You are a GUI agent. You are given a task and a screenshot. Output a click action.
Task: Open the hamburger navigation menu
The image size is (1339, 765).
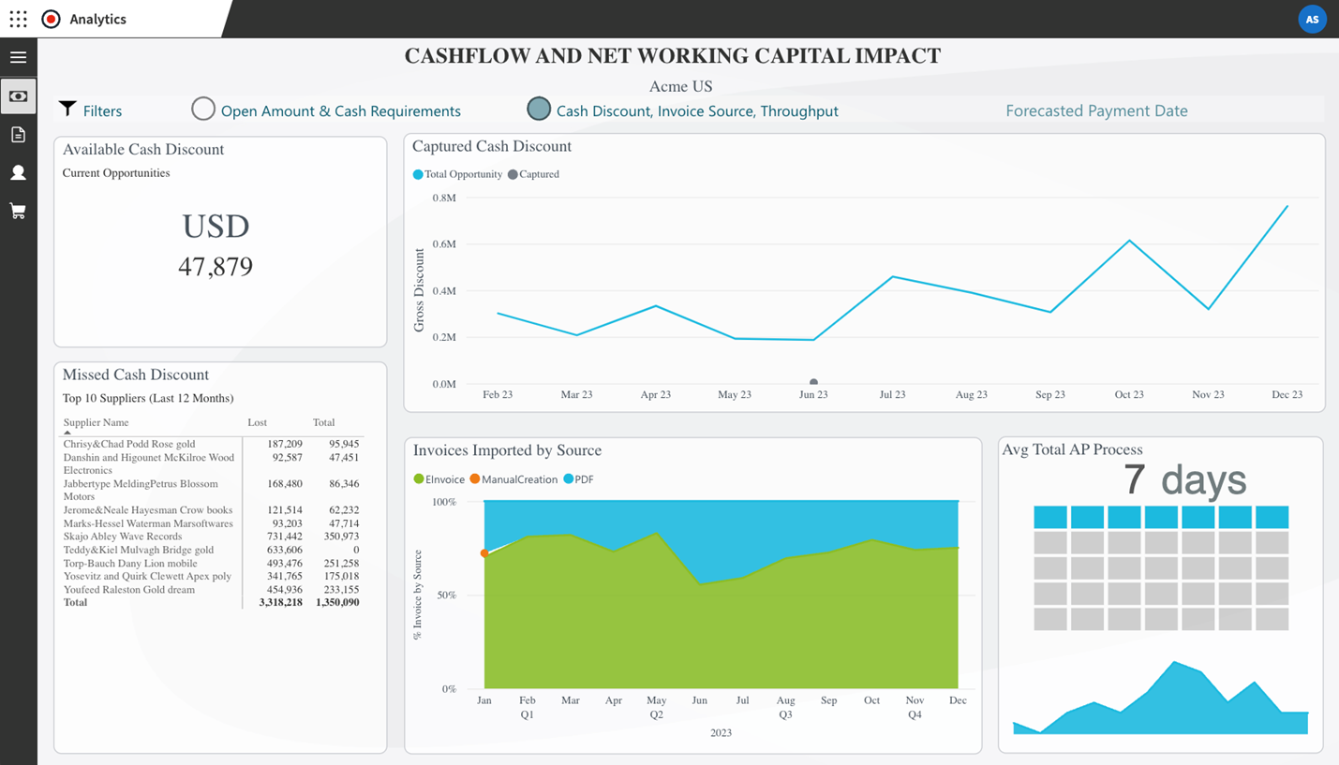pyautogui.click(x=18, y=57)
